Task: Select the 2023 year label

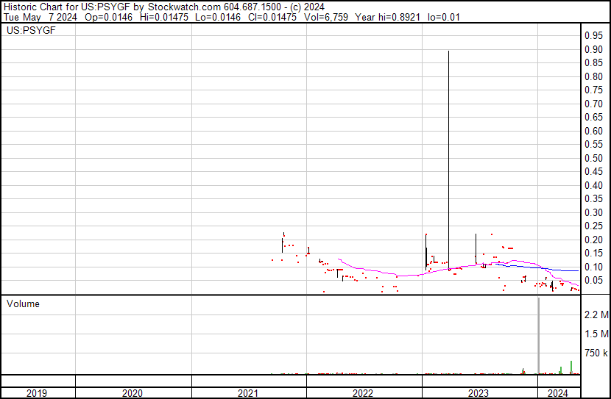Action: (x=478, y=393)
